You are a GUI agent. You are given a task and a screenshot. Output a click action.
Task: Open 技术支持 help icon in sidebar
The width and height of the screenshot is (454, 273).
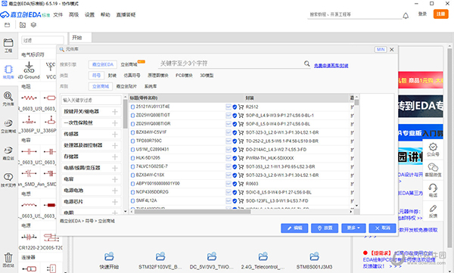pos(8,180)
